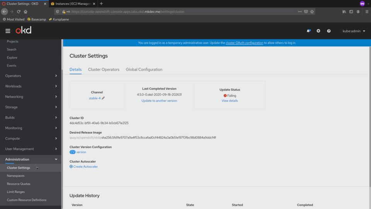Click the Create Autoscaler link
Image resolution: width=371 pixels, height=209 pixels.
85,166
